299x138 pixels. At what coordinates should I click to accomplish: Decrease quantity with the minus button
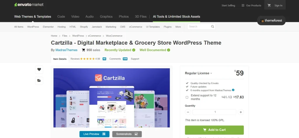pos(188,112)
